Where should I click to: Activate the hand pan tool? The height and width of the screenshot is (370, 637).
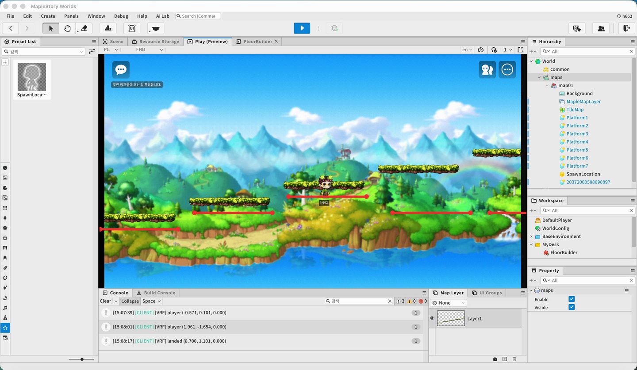coord(67,28)
